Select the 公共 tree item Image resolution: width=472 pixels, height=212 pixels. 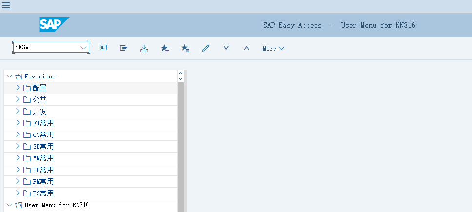(x=39, y=99)
